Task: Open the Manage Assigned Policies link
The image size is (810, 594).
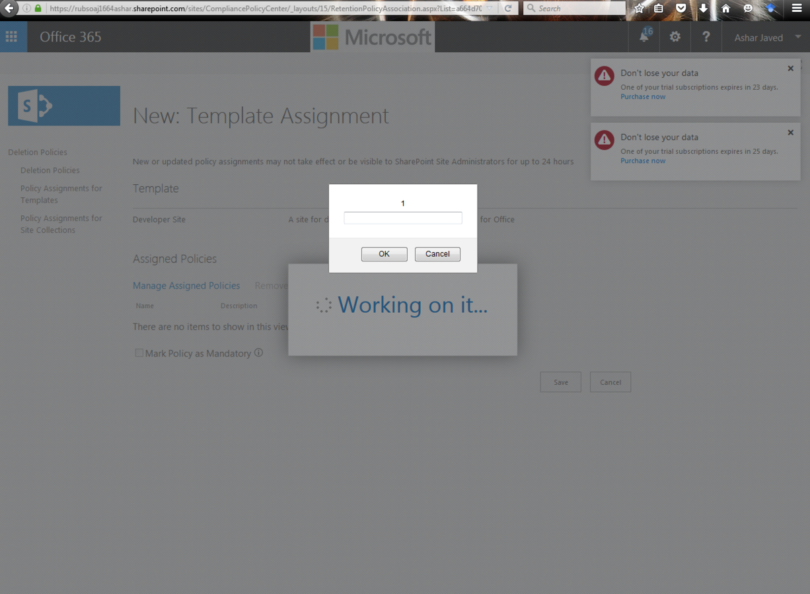Action: [x=186, y=286]
